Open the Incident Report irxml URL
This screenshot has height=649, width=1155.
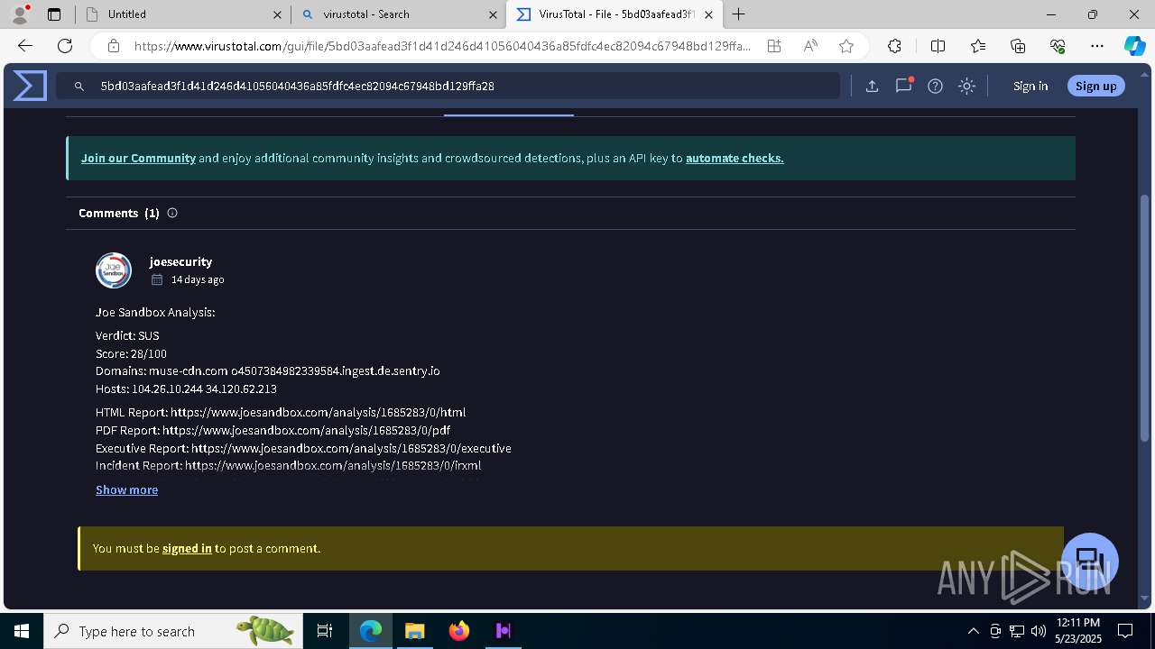(x=333, y=466)
